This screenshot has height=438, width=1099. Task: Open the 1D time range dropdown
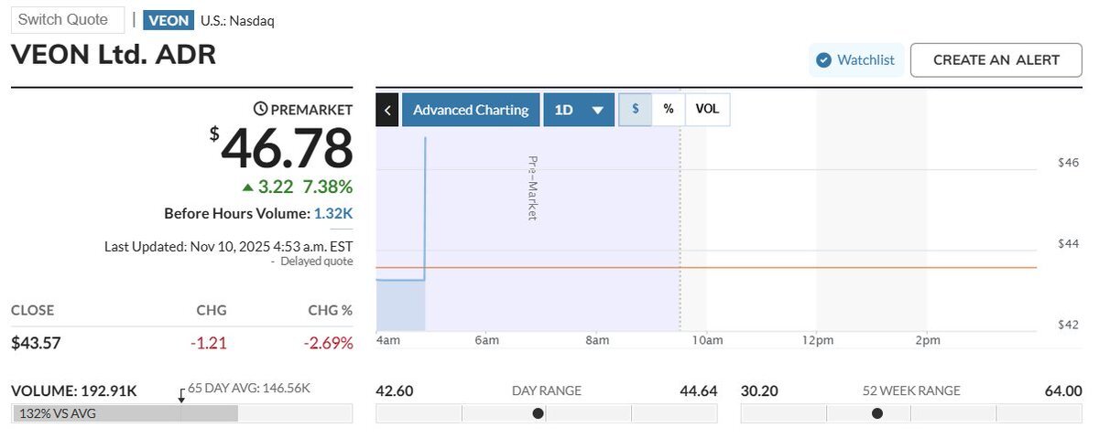pyautogui.click(x=579, y=110)
